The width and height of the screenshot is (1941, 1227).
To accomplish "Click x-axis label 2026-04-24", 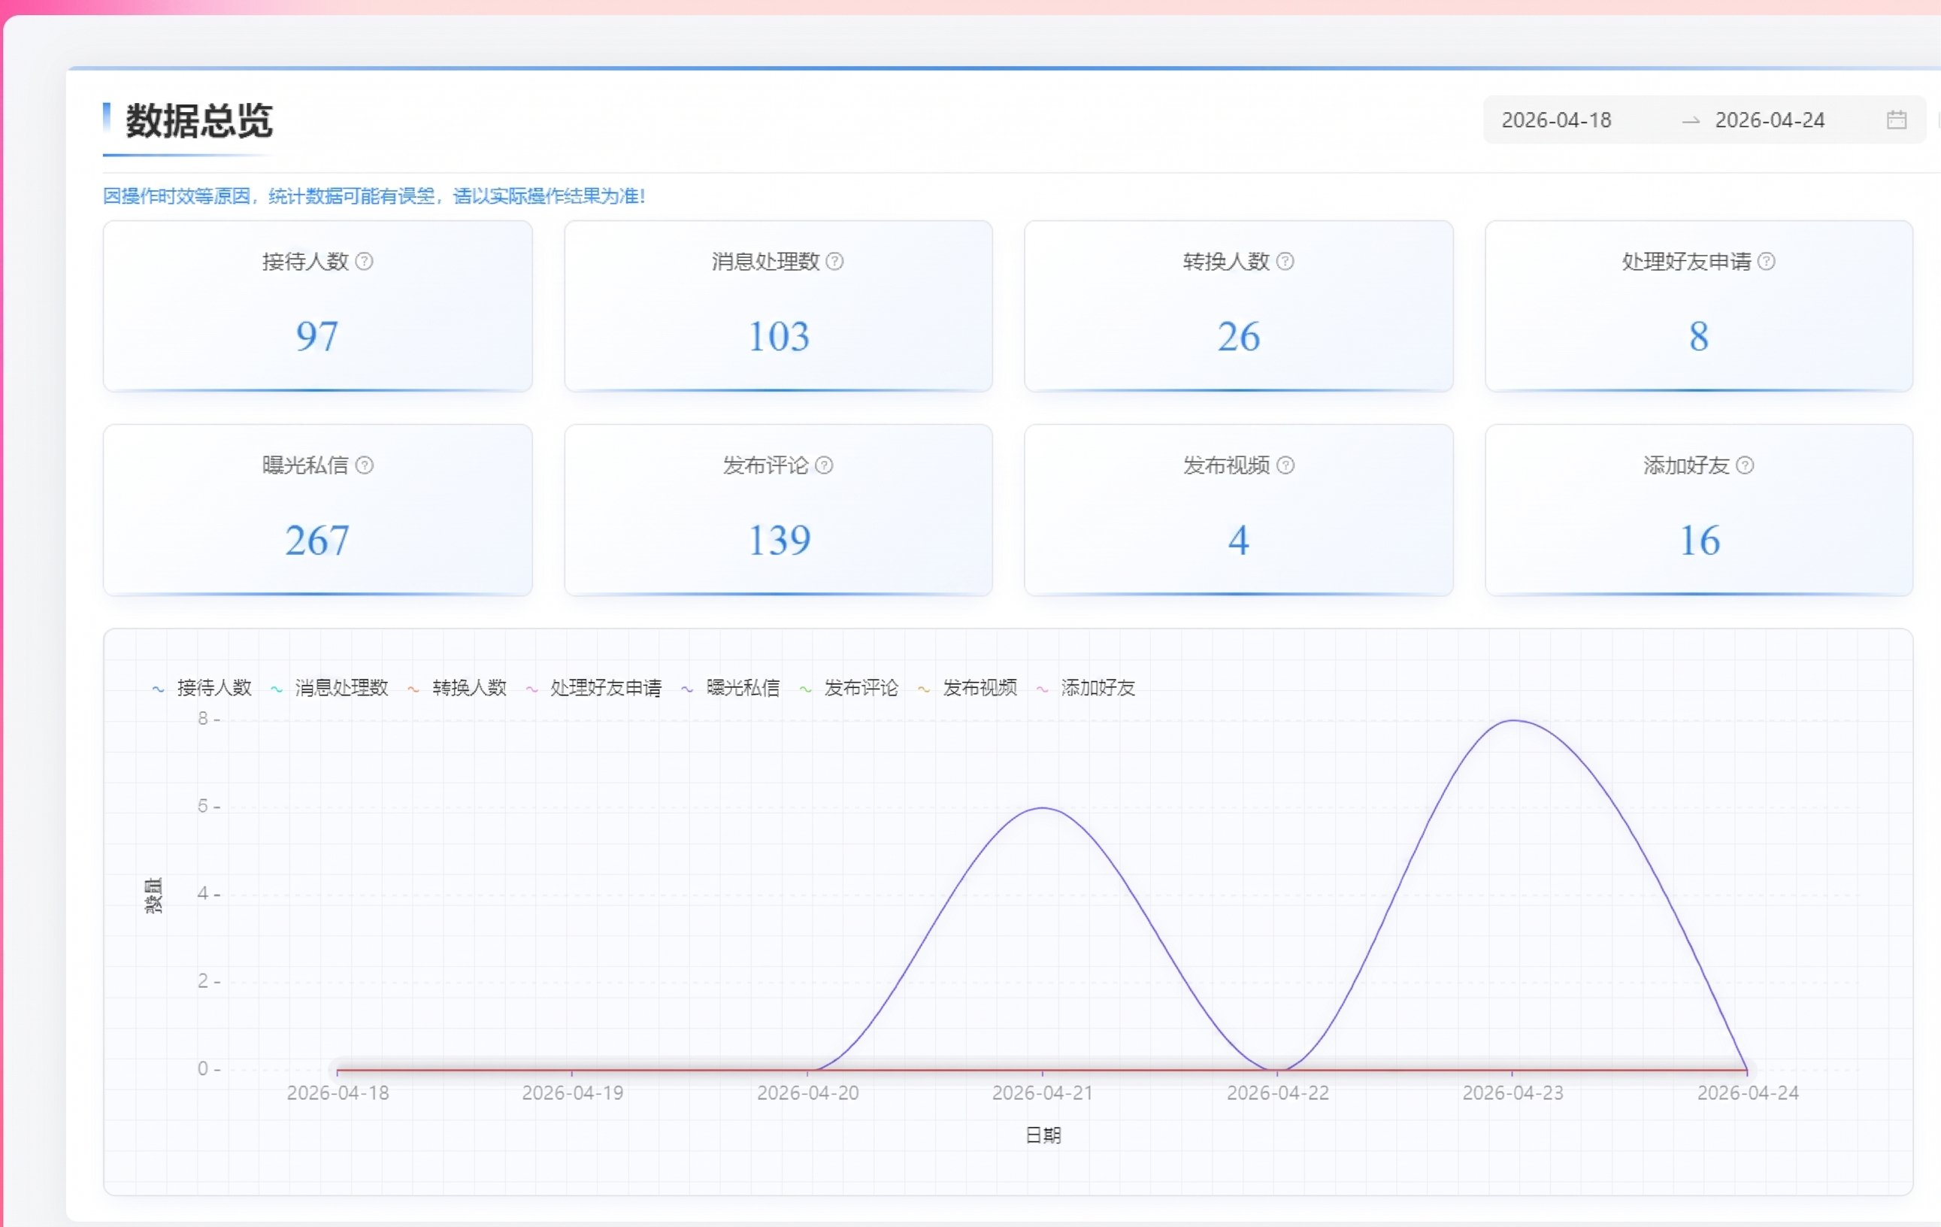I will [1748, 1093].
